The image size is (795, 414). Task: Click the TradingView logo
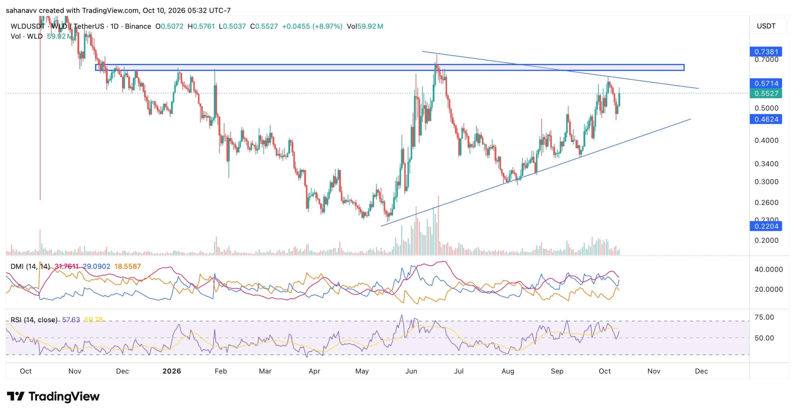53,396
